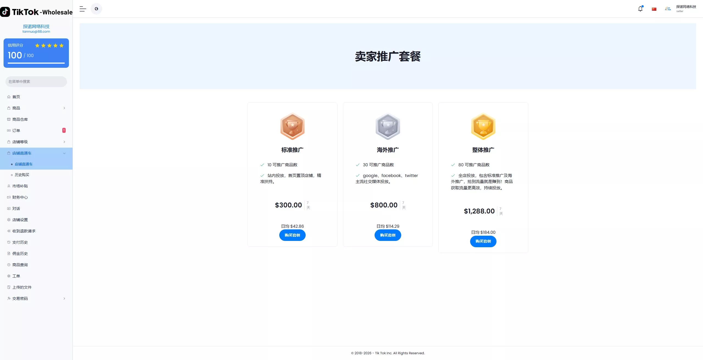
Task: Click the hamburger menu toggle icon
Action: [83, 9]
